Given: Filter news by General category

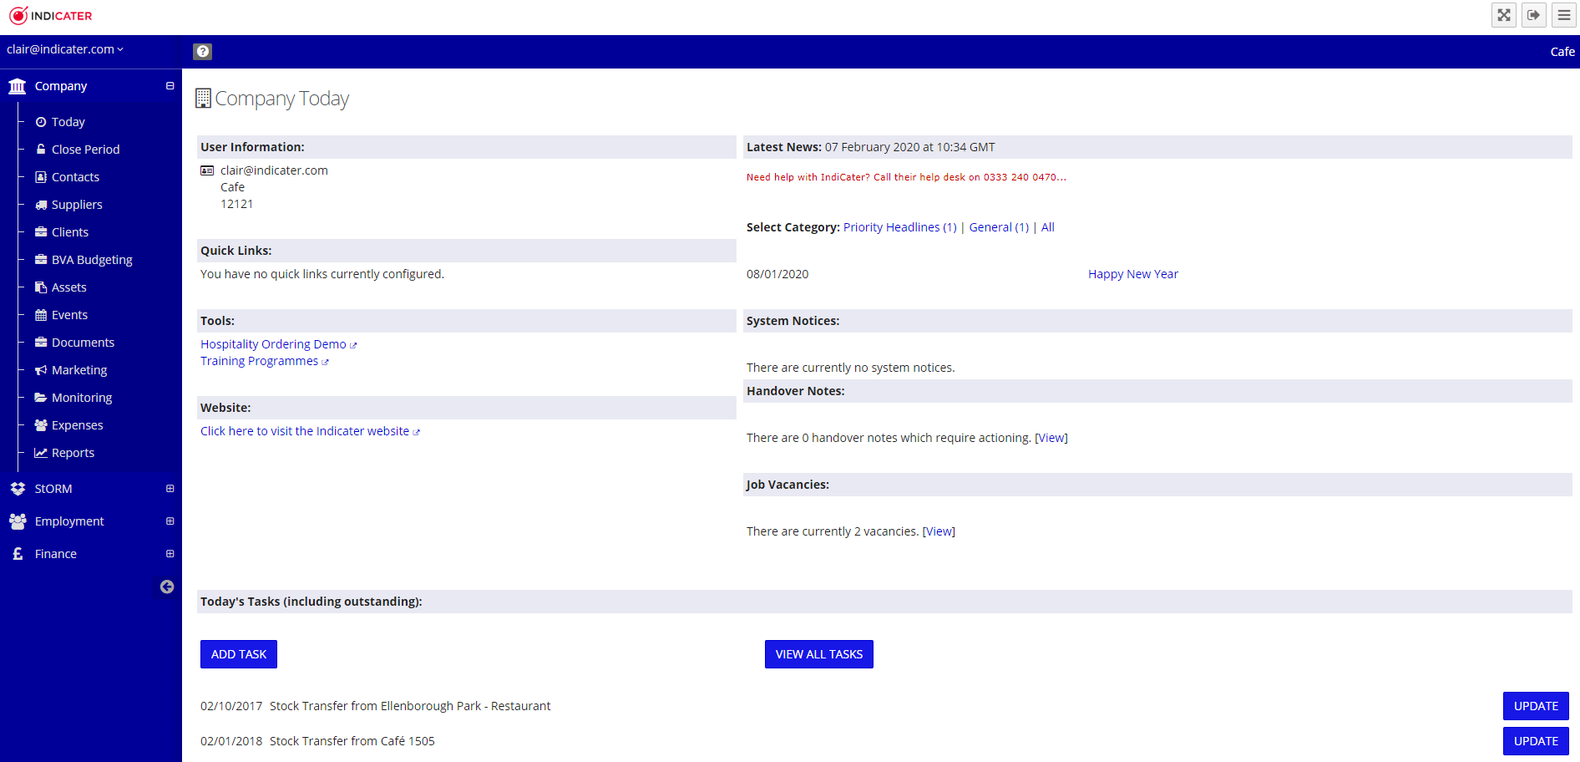Looking at the screenshot, I should point(999,227).
